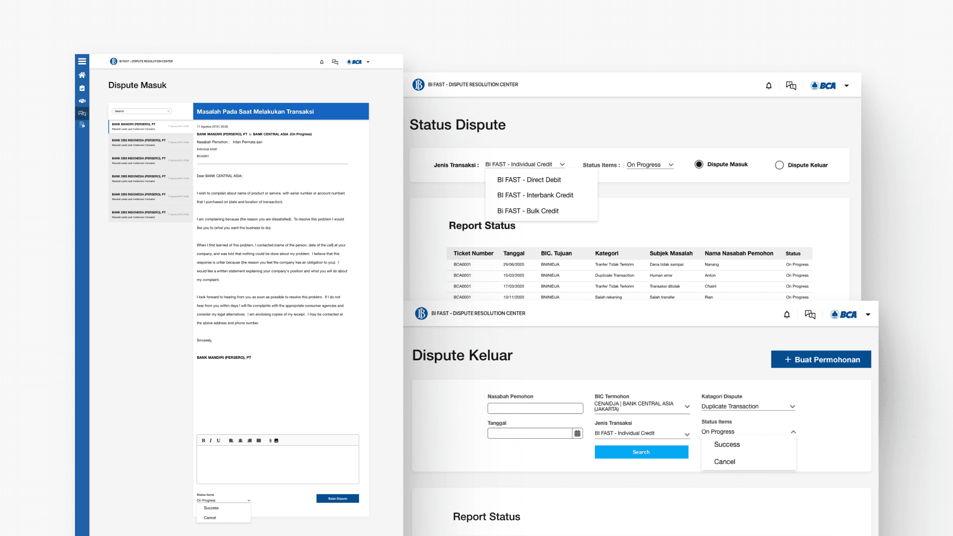The image size is (953, 536).
Task: Open Katagori Dispute dropdown
Action: pos(749,406)
